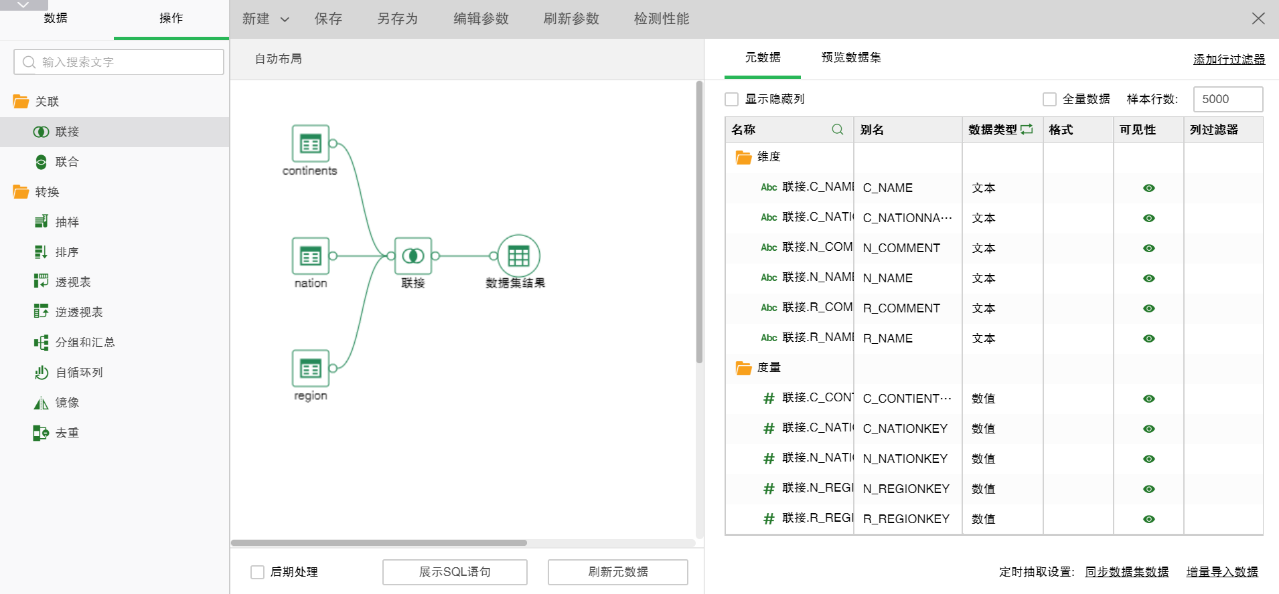Click the 透视表 pivot icon

click(41, 282)
